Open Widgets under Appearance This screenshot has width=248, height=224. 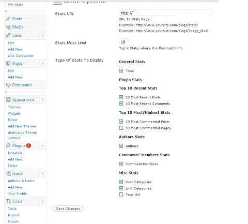[x=14, y=113]
